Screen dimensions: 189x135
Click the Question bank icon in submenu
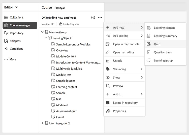[x=149, y=52]
